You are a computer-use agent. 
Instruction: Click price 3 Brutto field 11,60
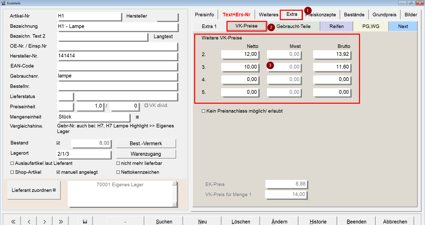tap(332, 67)
